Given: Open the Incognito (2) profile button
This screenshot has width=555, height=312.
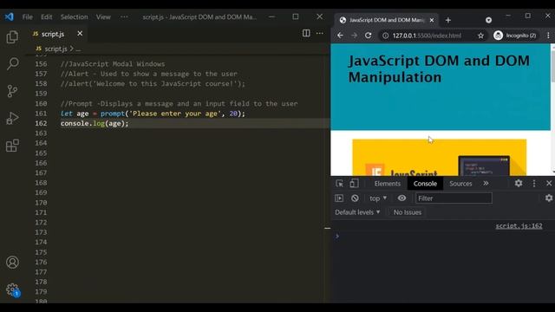Looking at the screenshot, I should (515, 36).
